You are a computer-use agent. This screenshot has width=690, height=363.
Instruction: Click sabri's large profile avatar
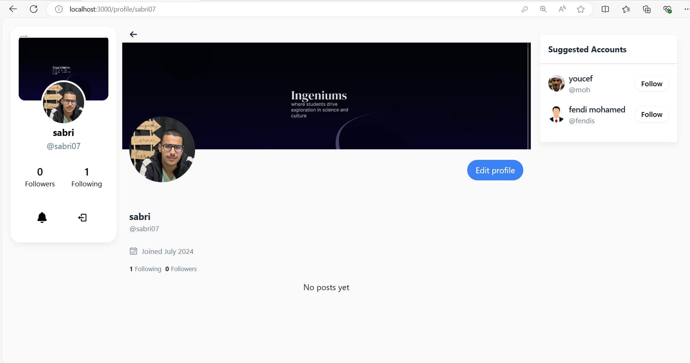tap(162, 149)
